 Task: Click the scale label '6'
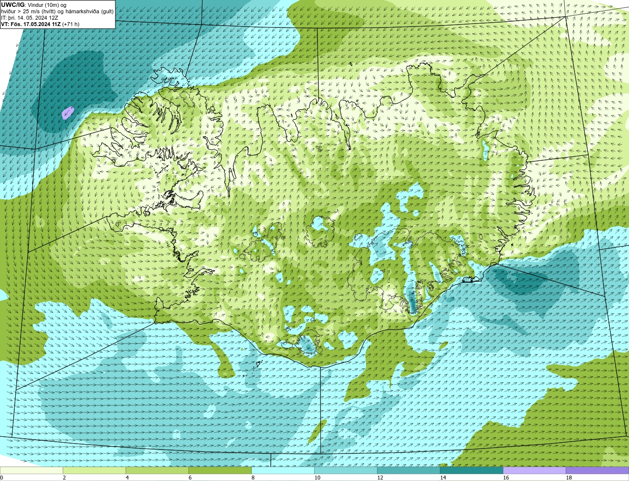coord(190,478)
